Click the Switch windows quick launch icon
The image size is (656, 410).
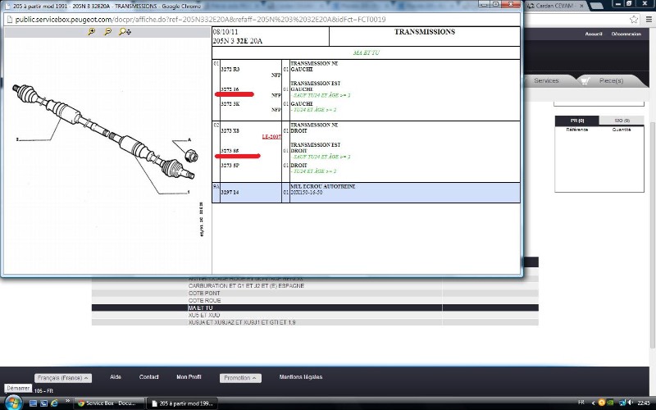pos(43,403)
